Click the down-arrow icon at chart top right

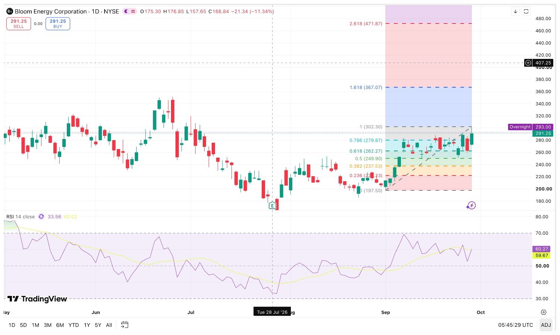[516, 12]
